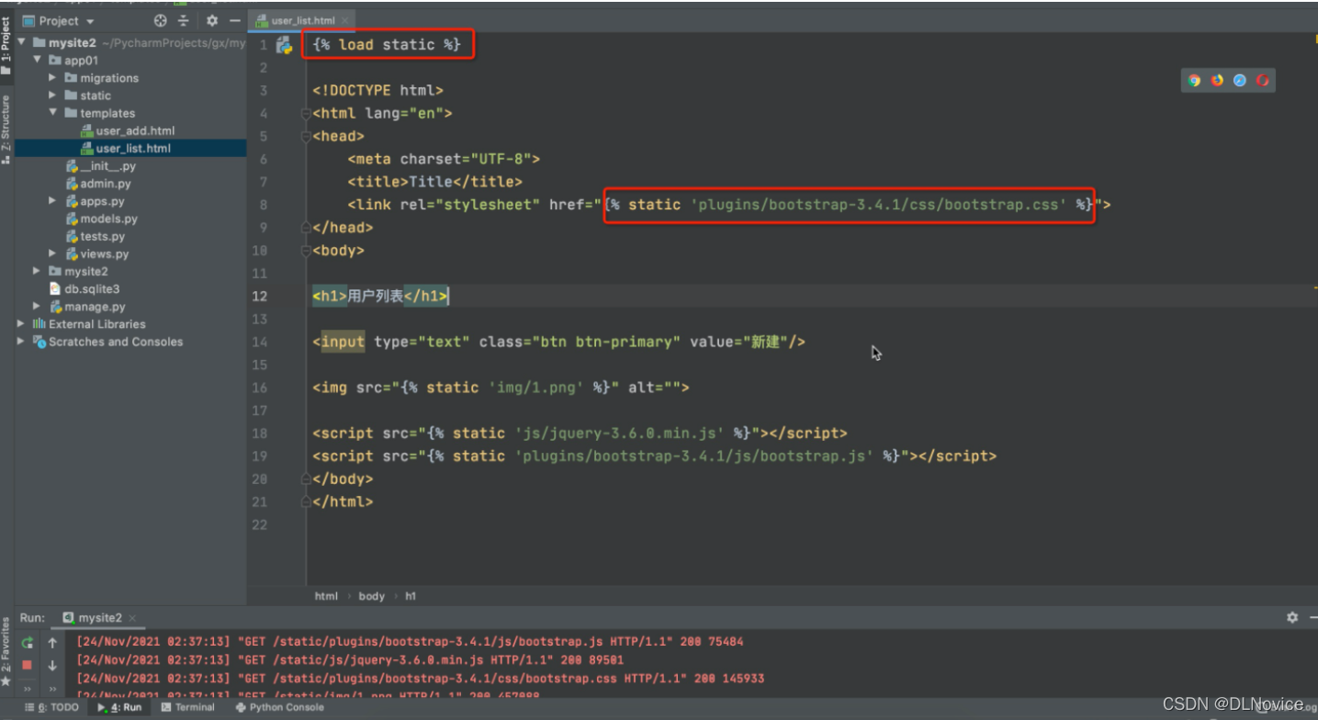
Task: Switch to the 4: Run tool window
Action: (x=119, y=708)
